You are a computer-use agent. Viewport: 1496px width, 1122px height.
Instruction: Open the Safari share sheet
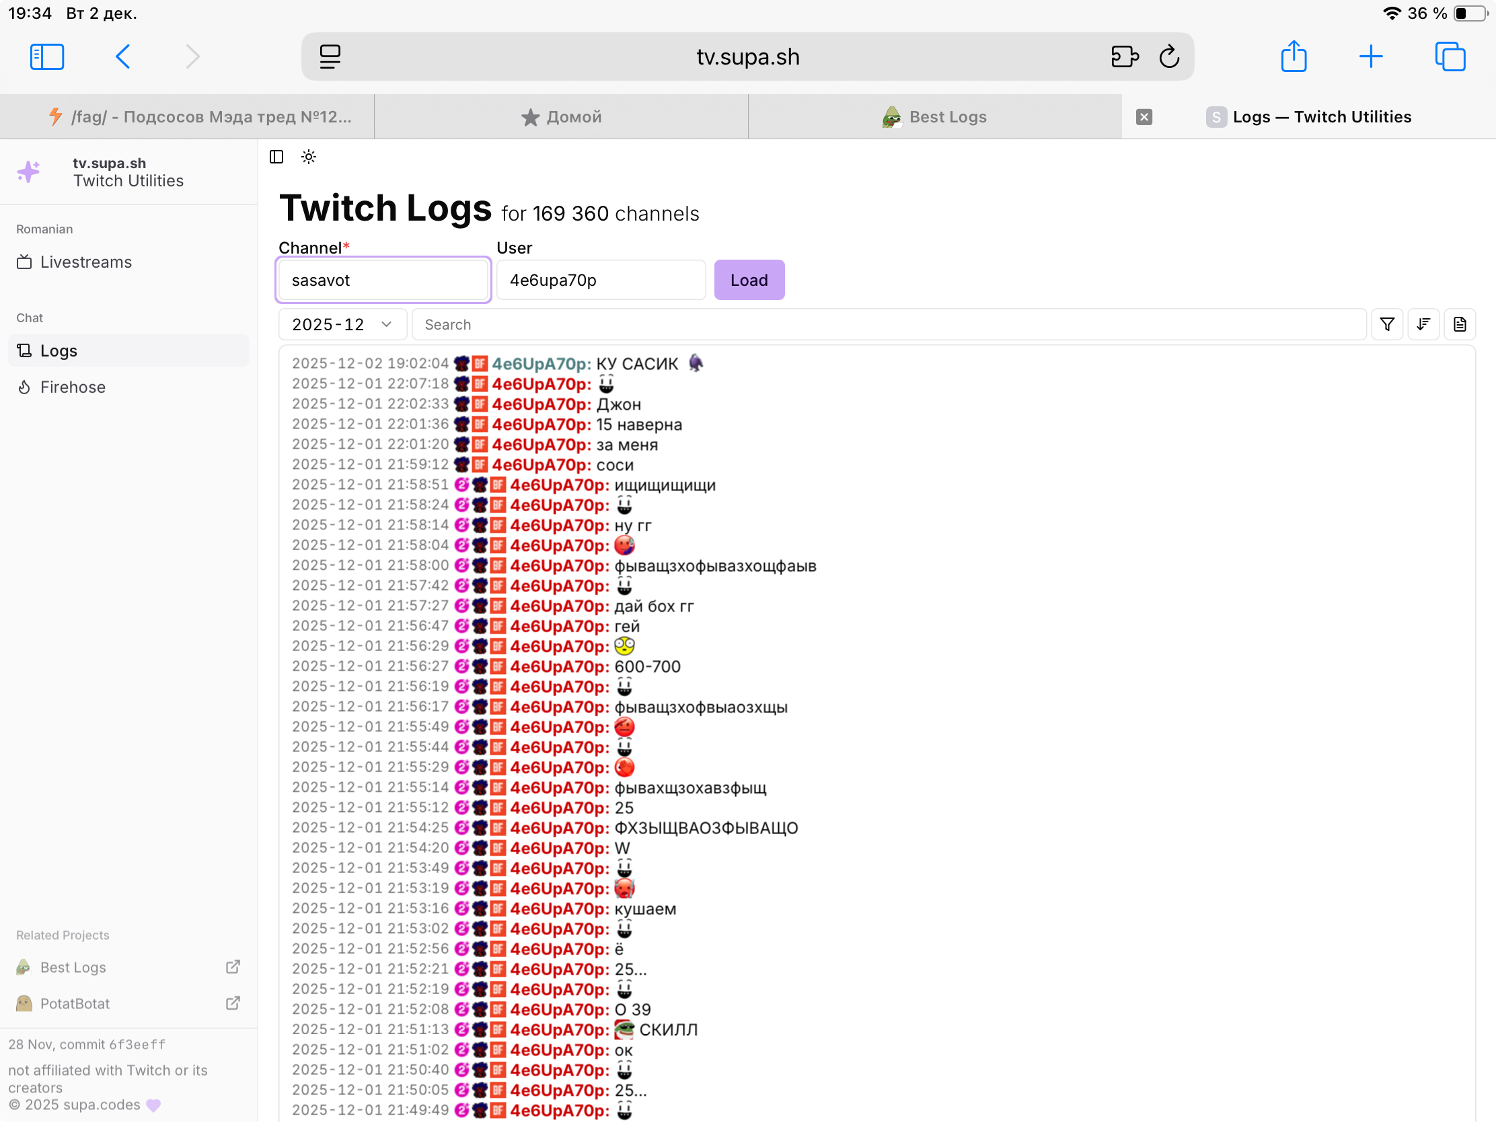point(1293,57)
